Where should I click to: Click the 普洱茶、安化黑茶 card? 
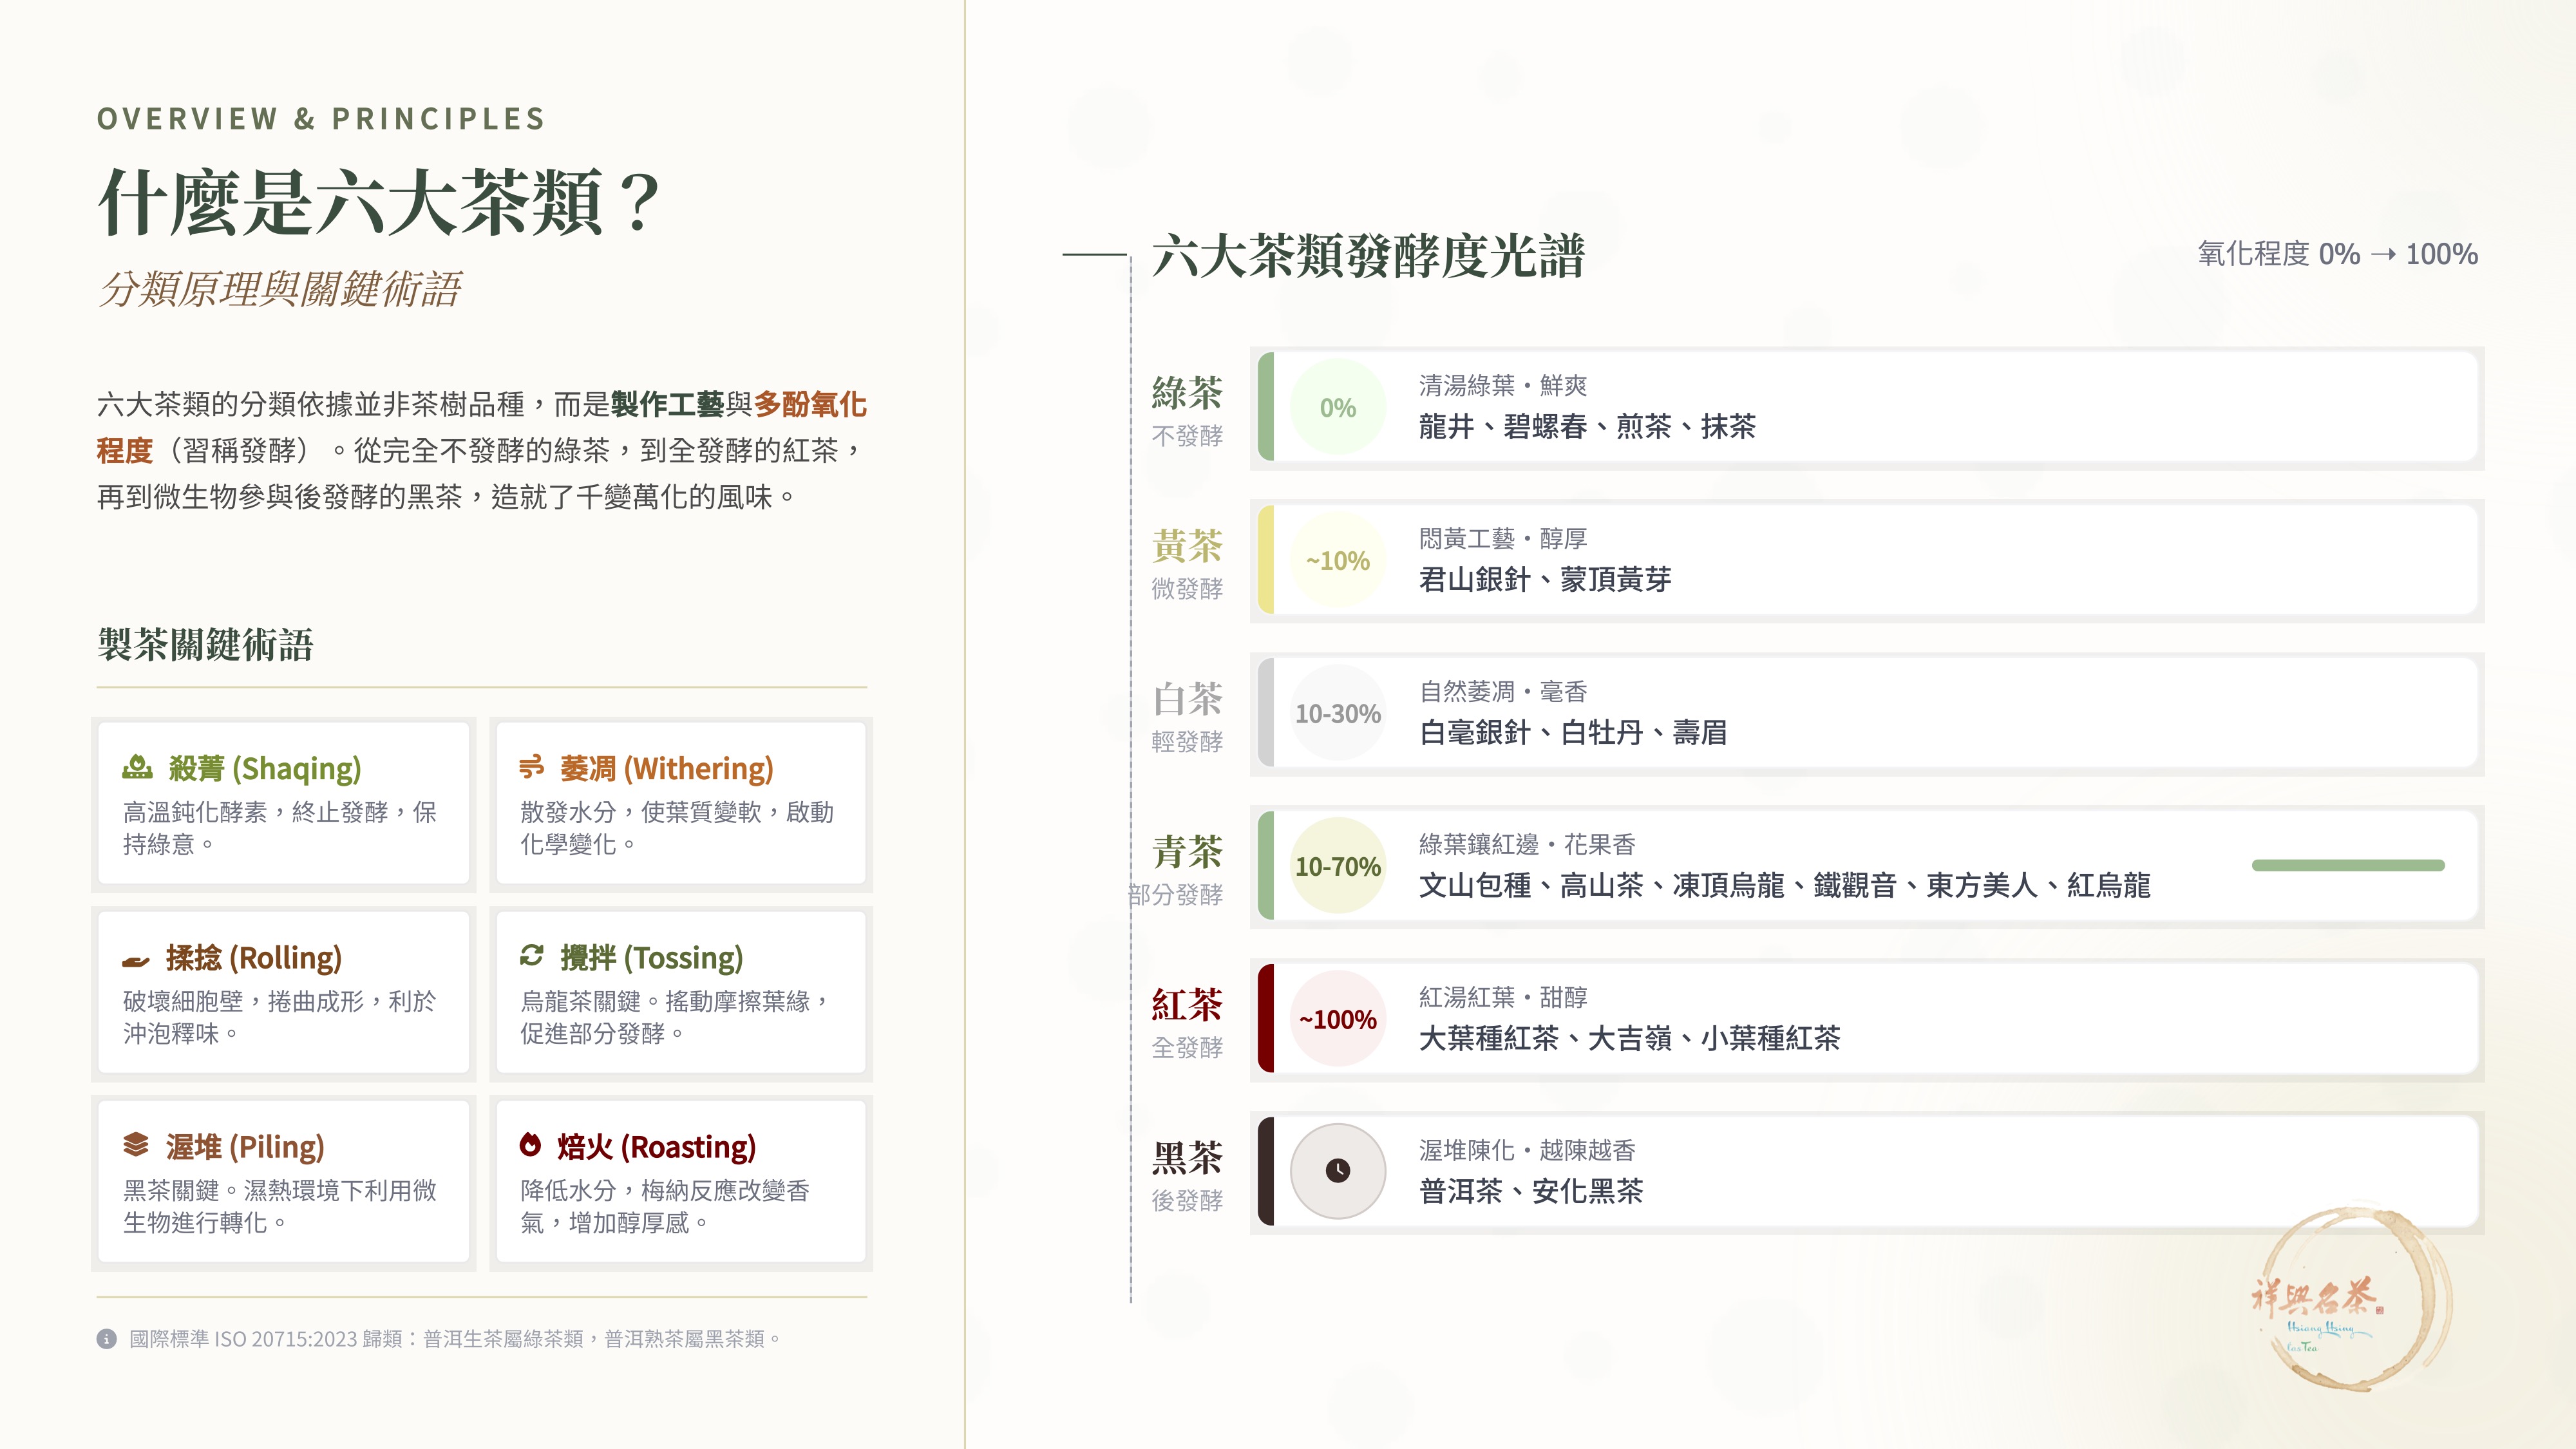pos(1867,1170)
